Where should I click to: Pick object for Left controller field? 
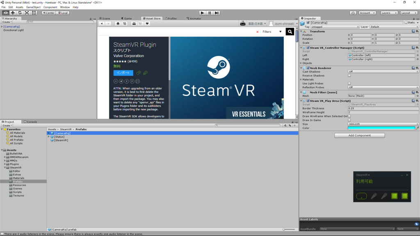(x=417, y=55)
